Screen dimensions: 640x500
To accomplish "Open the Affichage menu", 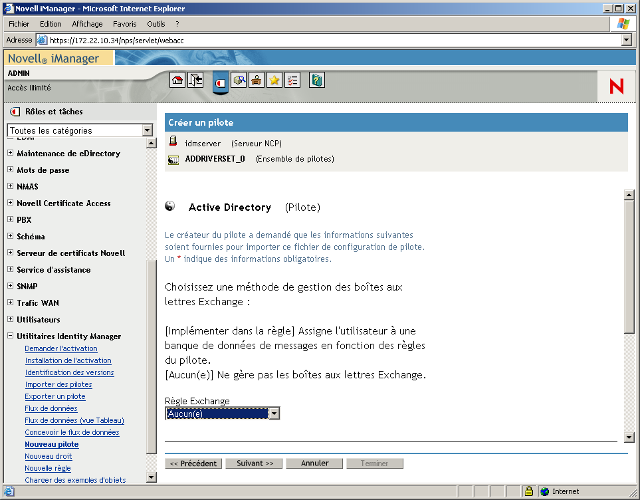I will [87, 23].
